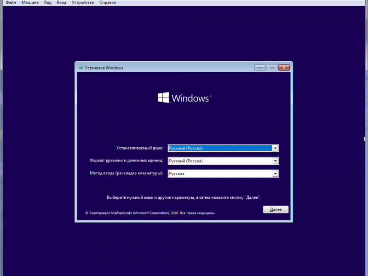The image size is (368, 276).
Task: Minimize the Установка Windows dialog
Action: (260, 68)
